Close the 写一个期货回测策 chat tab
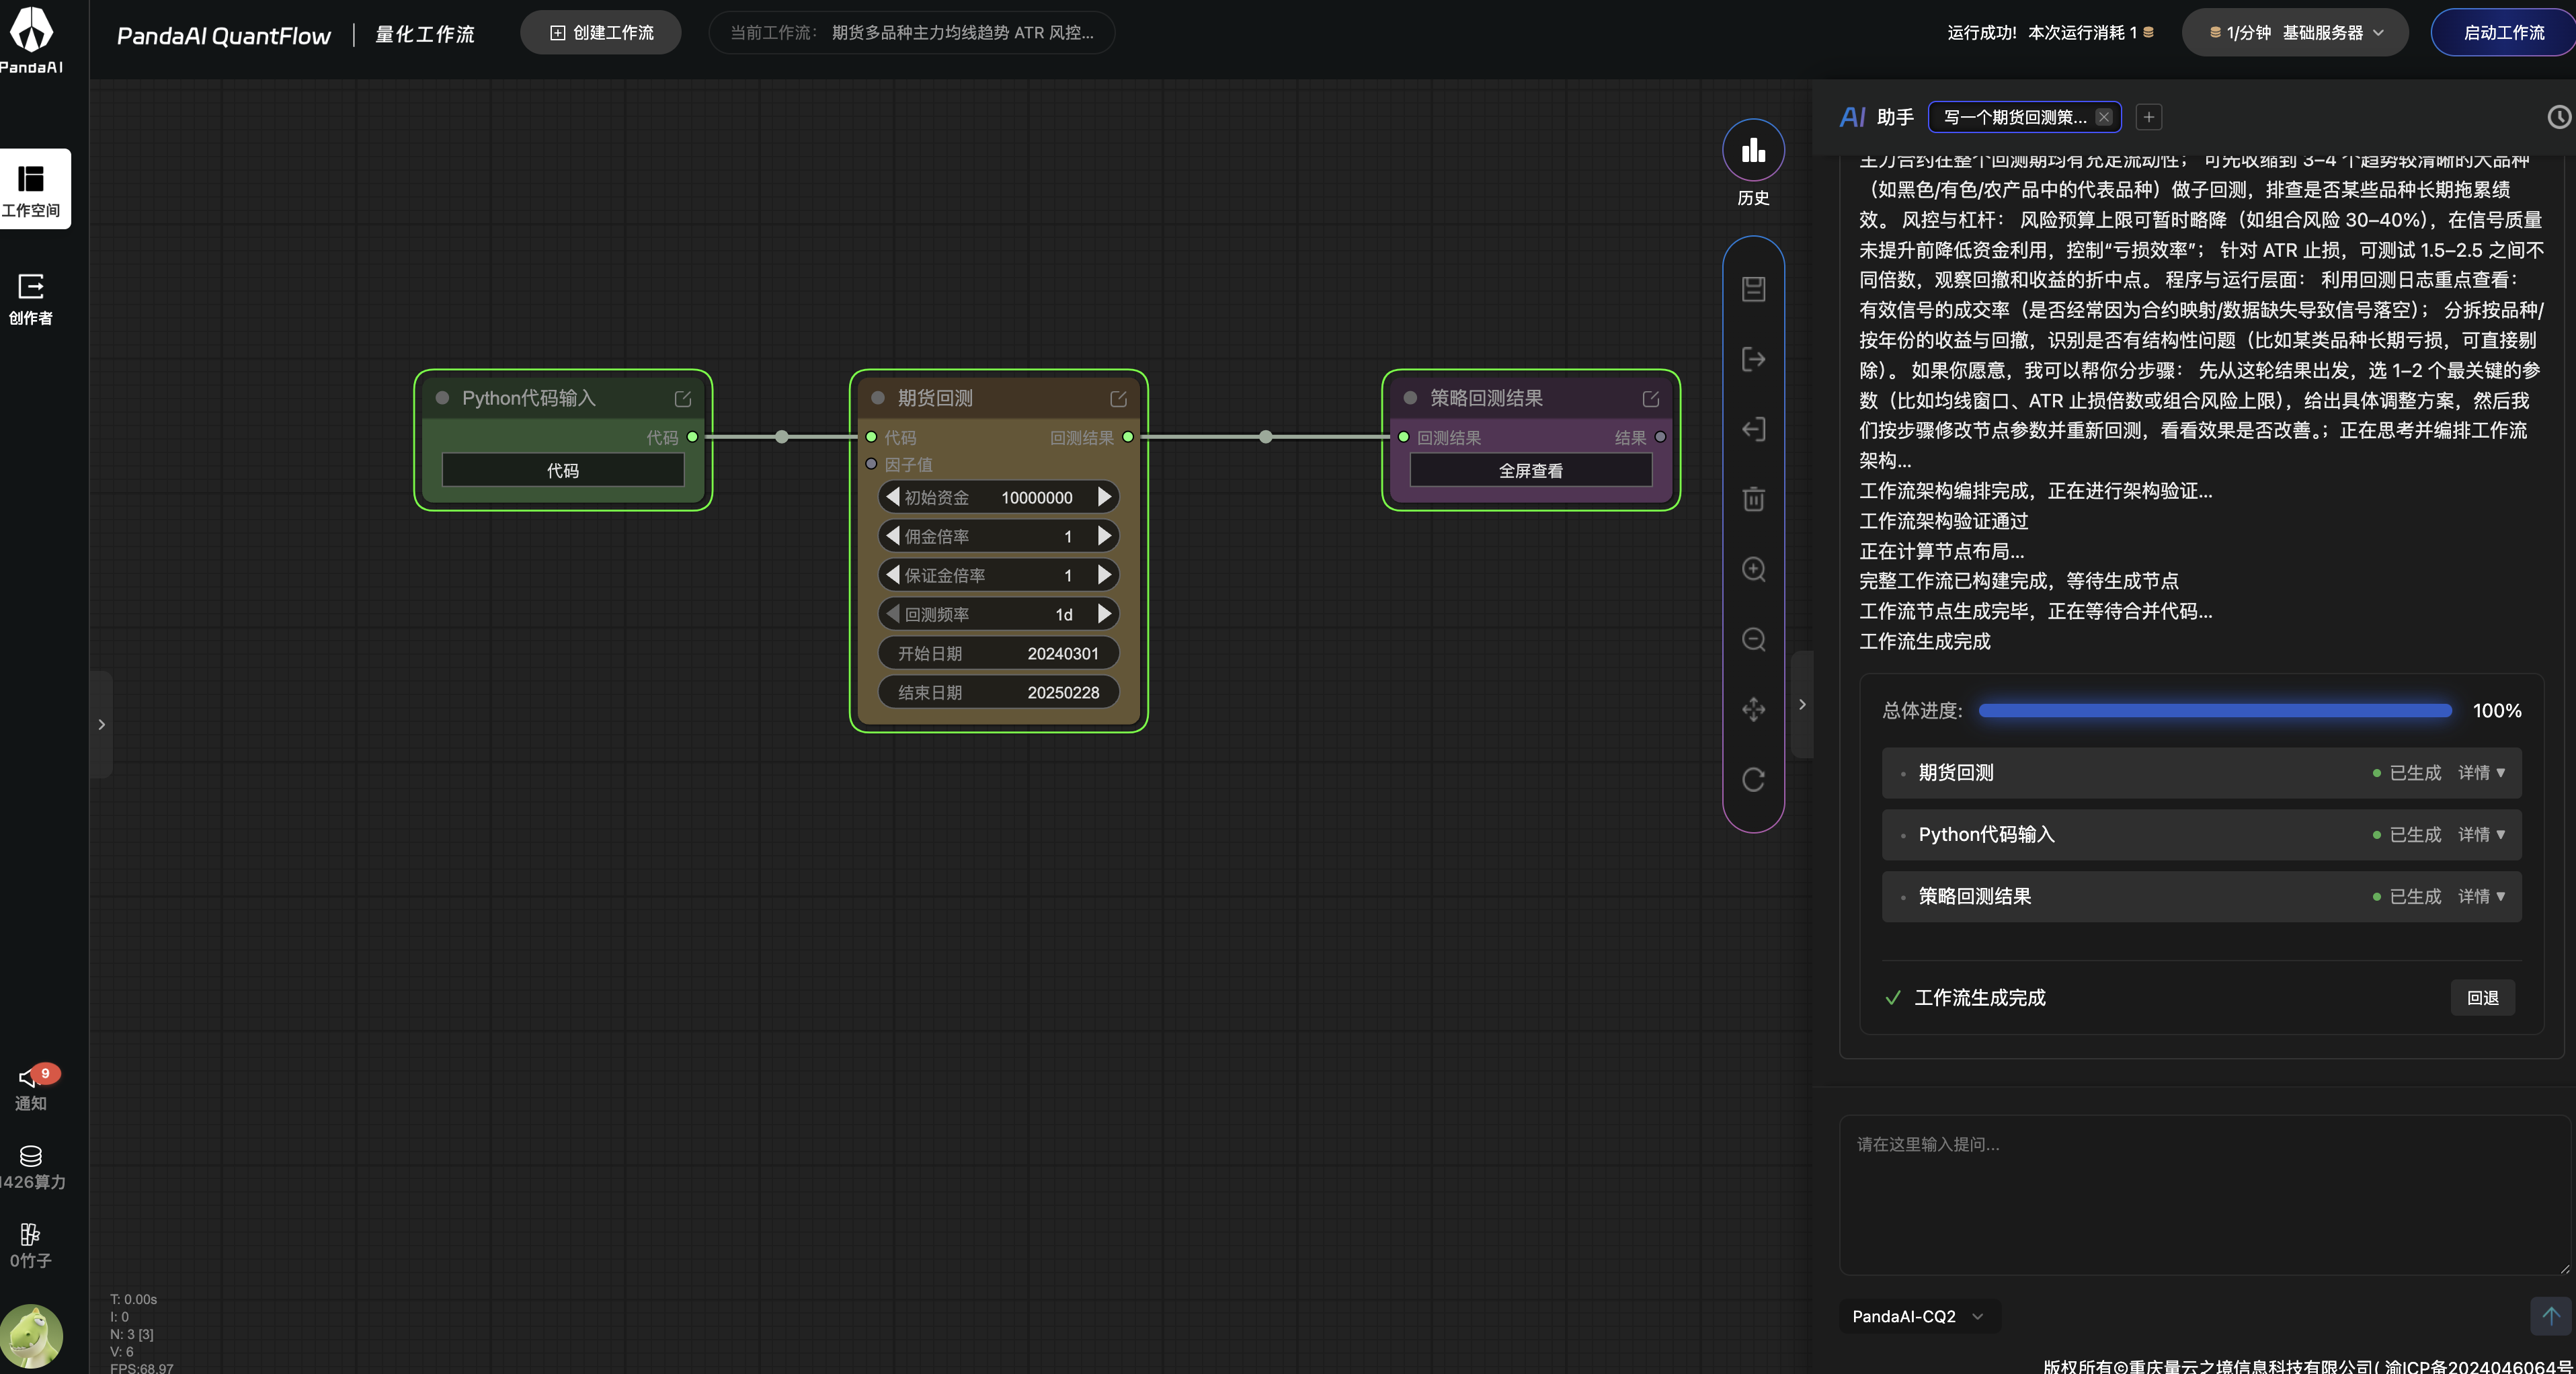Screen dimensions: 2576x1374 point(2104,117)
